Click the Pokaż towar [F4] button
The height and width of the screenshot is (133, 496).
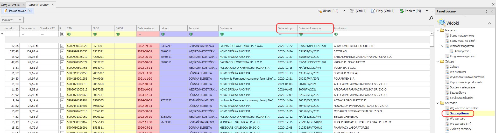coord(18,11)
